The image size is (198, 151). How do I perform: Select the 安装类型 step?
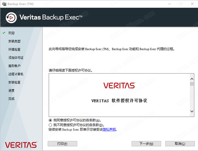pyautogui.click(x=15, y=41)
